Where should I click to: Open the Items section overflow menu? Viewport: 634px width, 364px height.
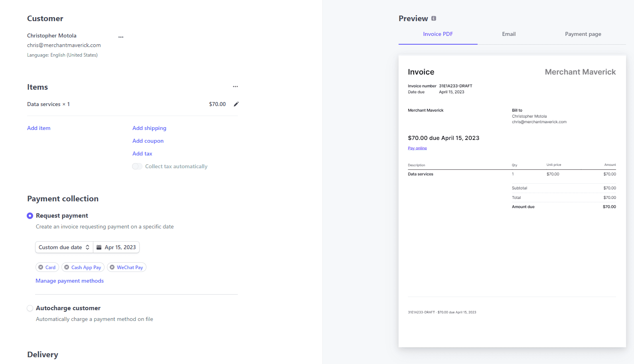tap(235, 87)
